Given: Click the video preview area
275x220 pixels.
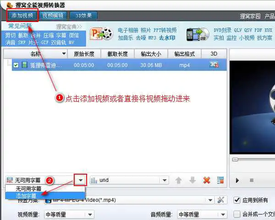Looking at the screenshot, I should (252, 107).
